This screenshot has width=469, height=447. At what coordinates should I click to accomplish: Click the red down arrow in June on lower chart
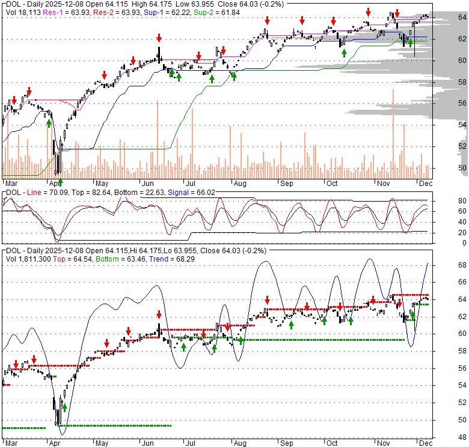[x=159, y=314]
